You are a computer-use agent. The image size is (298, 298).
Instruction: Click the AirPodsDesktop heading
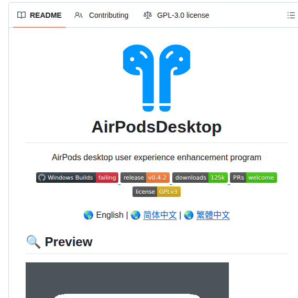click(x=157, y=127)
